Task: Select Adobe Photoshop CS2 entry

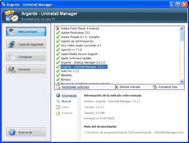Action: [x=75, y=33]
